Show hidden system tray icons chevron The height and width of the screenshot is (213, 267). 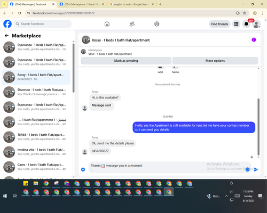tap(226, 196)
